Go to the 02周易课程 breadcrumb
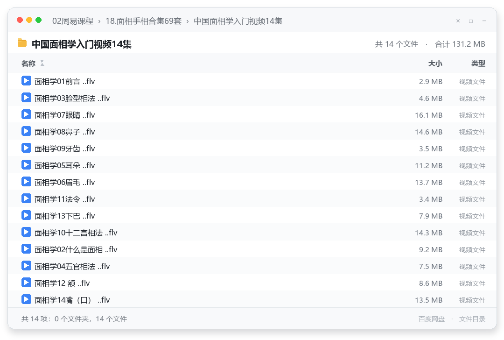The width and height of the screenshot is (504, 340). click(x=73, y=21)
